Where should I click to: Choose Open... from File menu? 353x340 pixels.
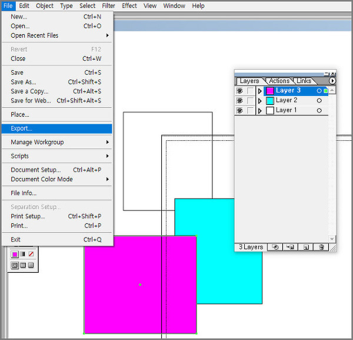point(56,26)
